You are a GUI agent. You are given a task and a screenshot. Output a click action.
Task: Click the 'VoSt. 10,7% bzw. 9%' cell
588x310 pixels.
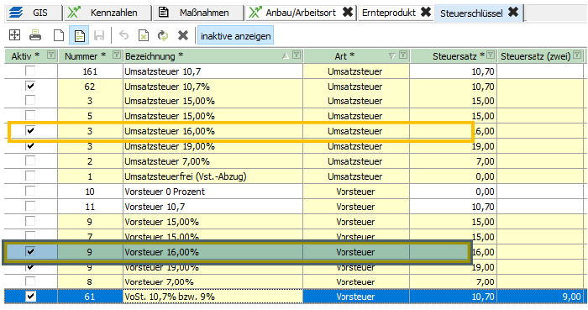[213, 297]
